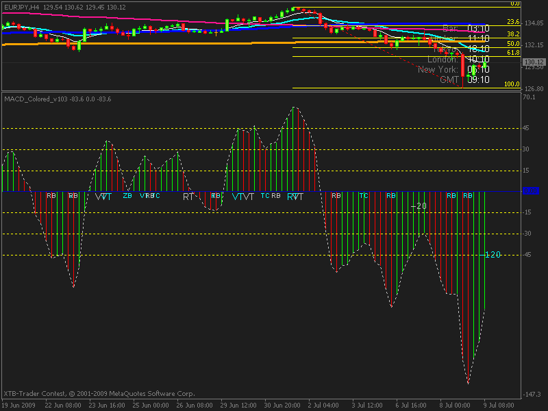Select the 9 Jul 08:00 time label
This screenshot has width=548, height=411.
click(499, 406)
